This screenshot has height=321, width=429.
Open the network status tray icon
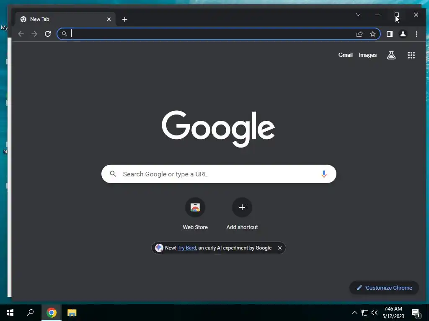(365, 313)
